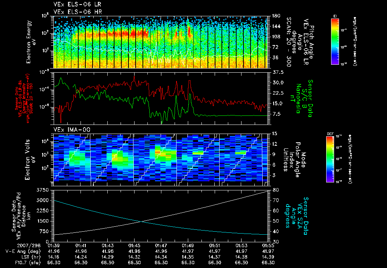
Task: Click the 180 pitch angle tick label
Action: 276,16
